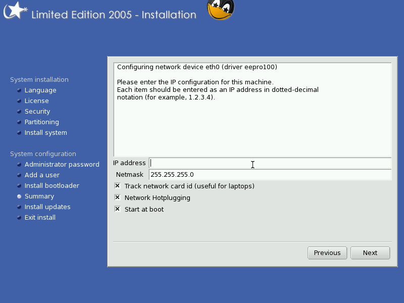Click the bullet icon beside Exit install
The height and width of the screenshot is (303, 404).
tap(19, 218)
